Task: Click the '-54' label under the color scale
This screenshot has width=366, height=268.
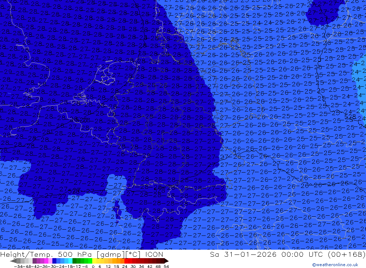Action: [x=18, y=267]
